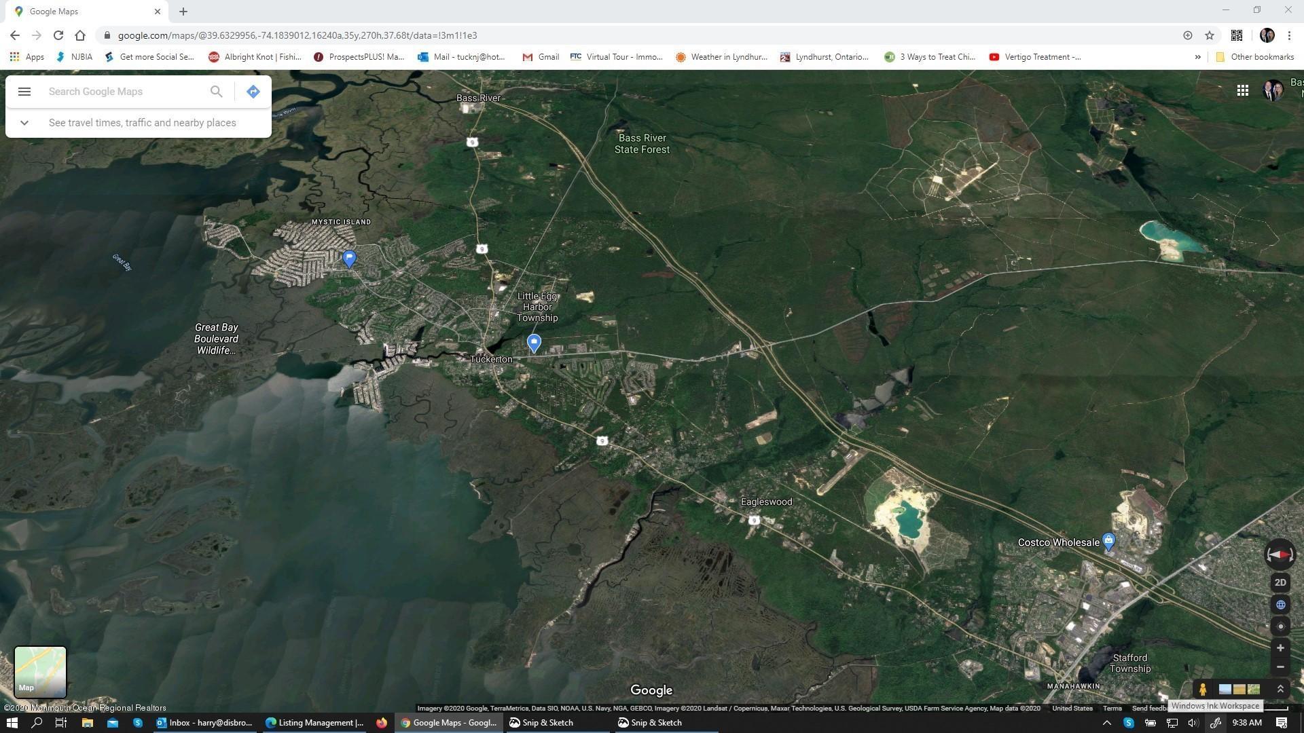Open the Google apps grid
The width and height of the screenshot is (1304, 733).
(x=1242, y=90)
